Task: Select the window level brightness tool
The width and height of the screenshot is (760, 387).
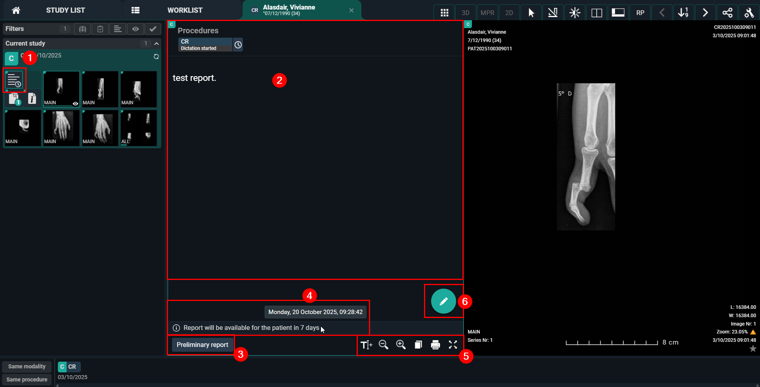Action: (x=575, y=13)
